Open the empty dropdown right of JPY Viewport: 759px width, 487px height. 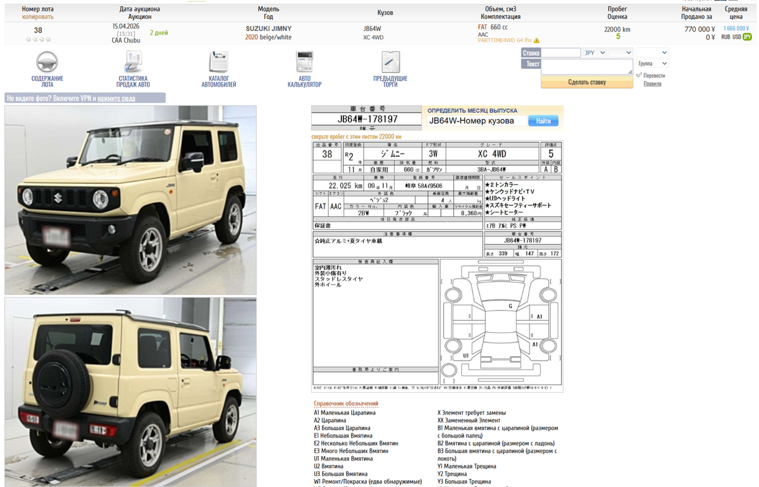pyautogui.click(x=620, y=52)
